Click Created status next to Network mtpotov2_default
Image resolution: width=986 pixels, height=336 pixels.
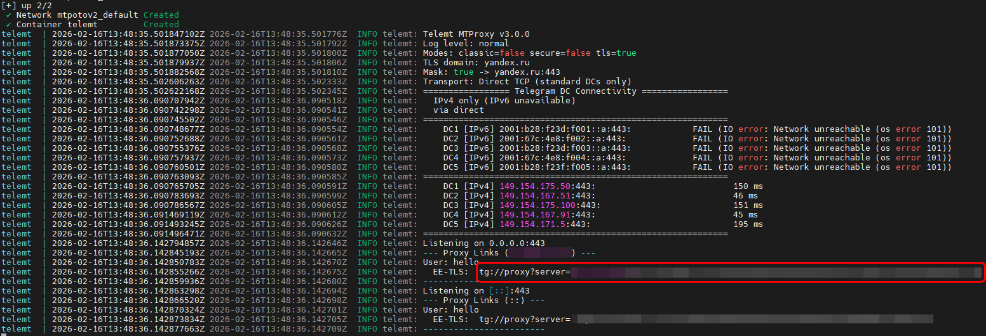161,15
